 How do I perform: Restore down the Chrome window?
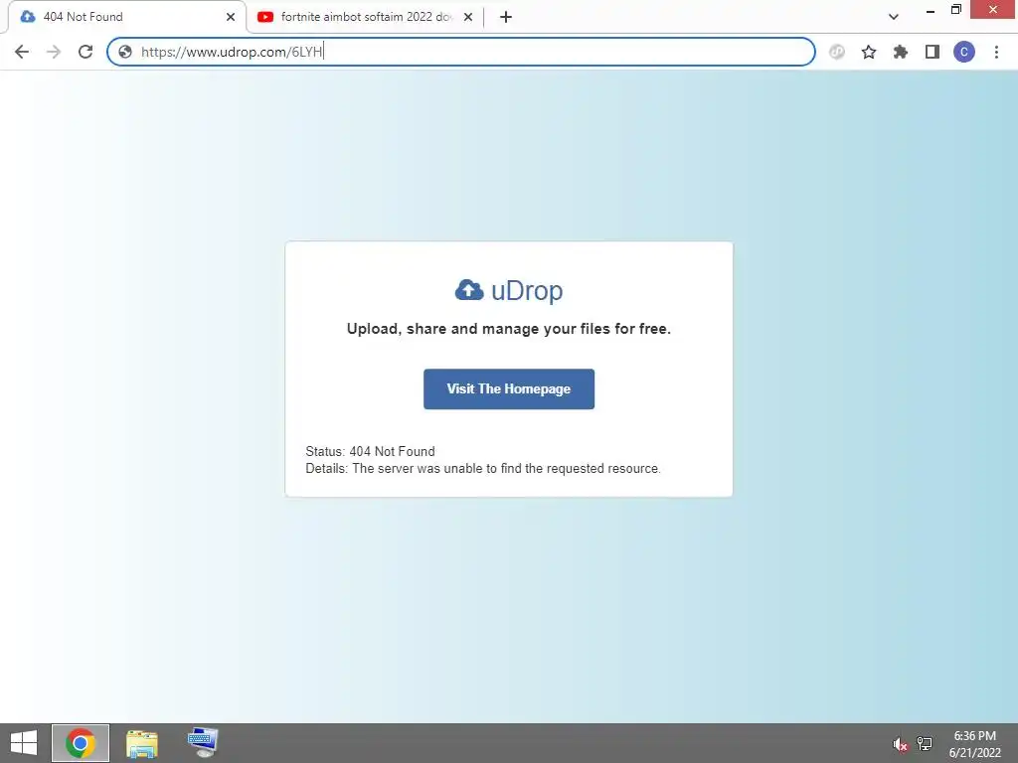(x=955, y=10)
